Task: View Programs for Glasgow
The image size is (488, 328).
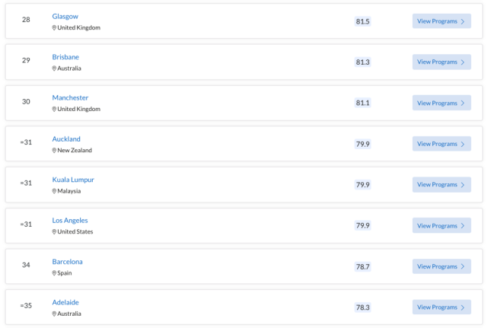Action: (442, 21)
